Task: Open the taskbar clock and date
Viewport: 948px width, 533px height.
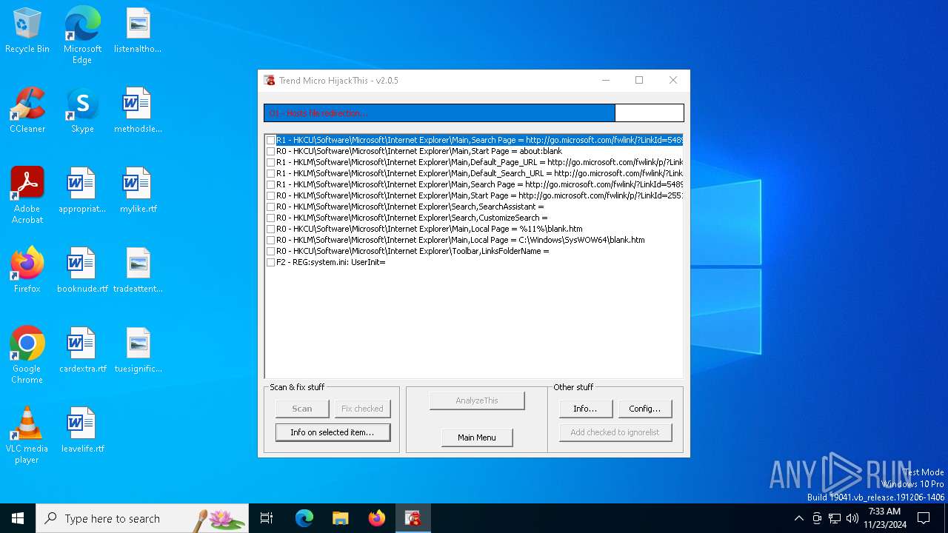Action: click(884, 518)
